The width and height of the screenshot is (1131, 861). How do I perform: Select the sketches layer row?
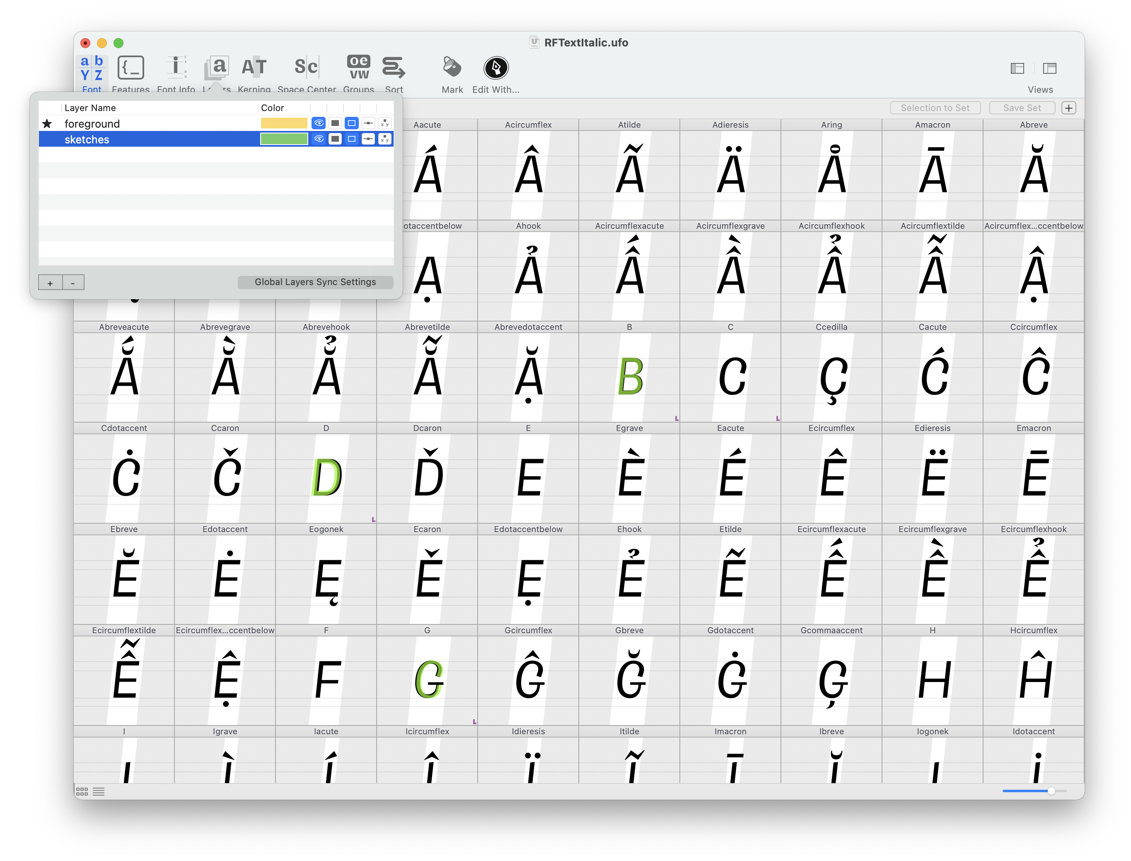point(216,139)
